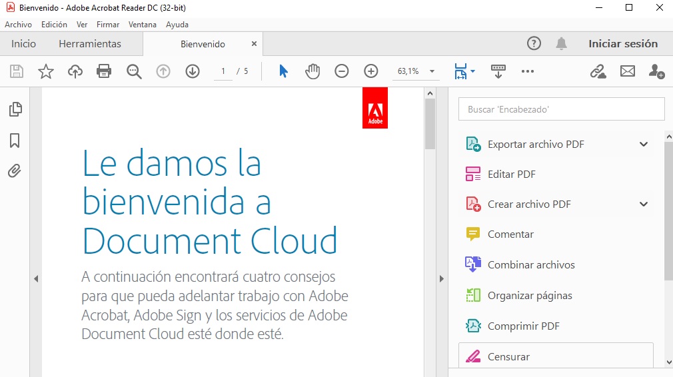
Task: Open the find text magnifier tool
Action: click(134, 71)
